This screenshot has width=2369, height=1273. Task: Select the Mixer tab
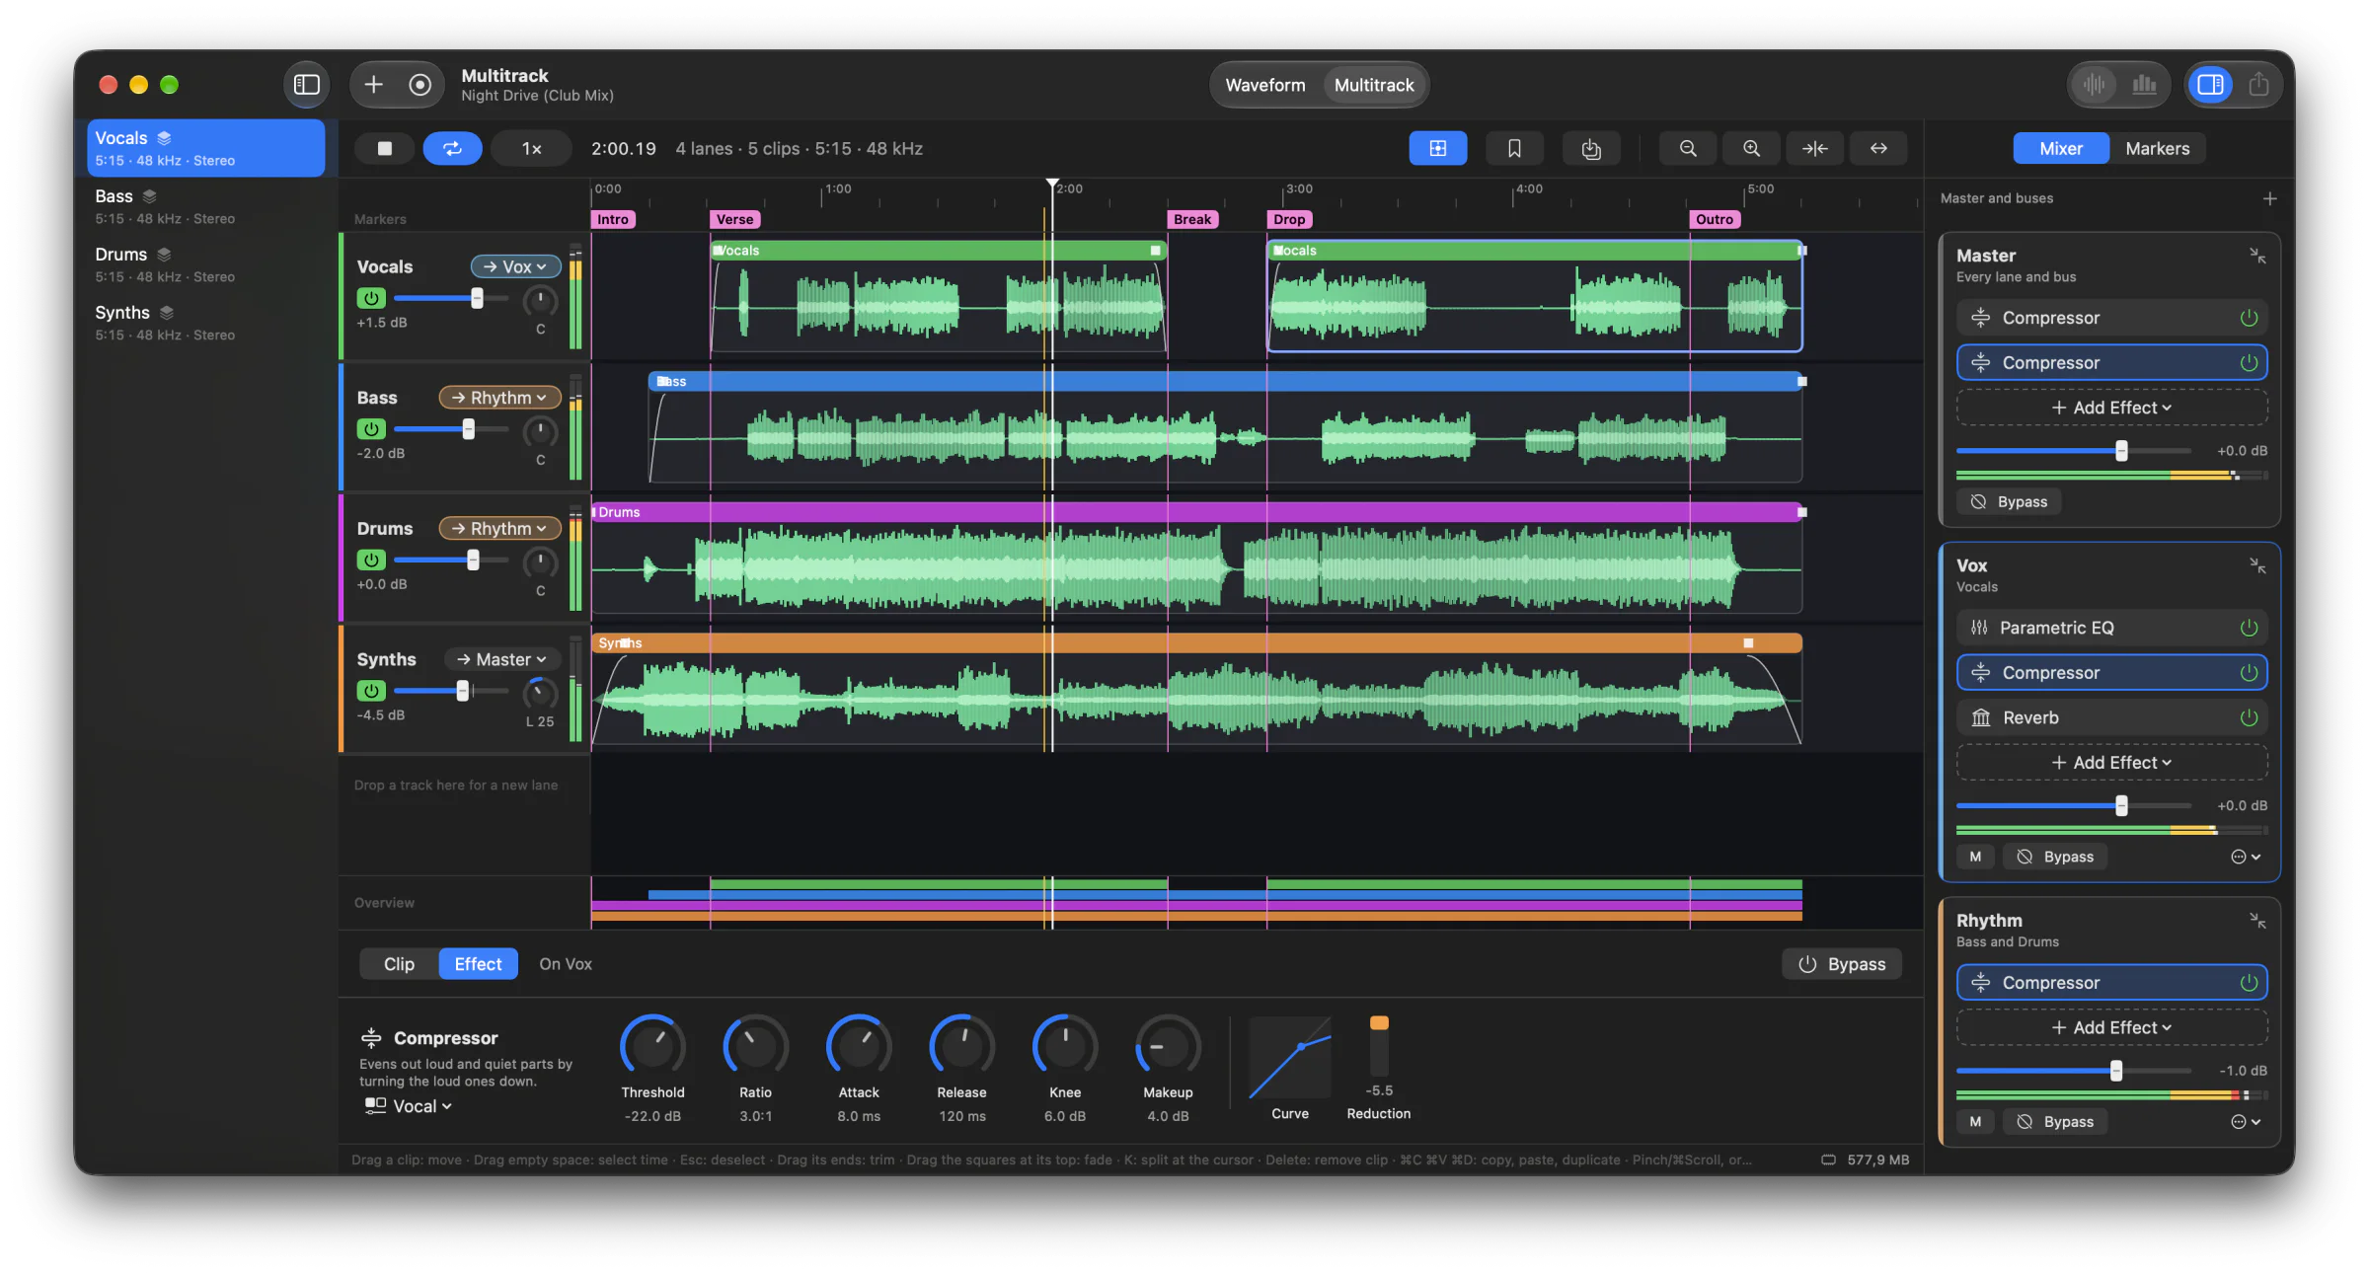click(2061, 148)
